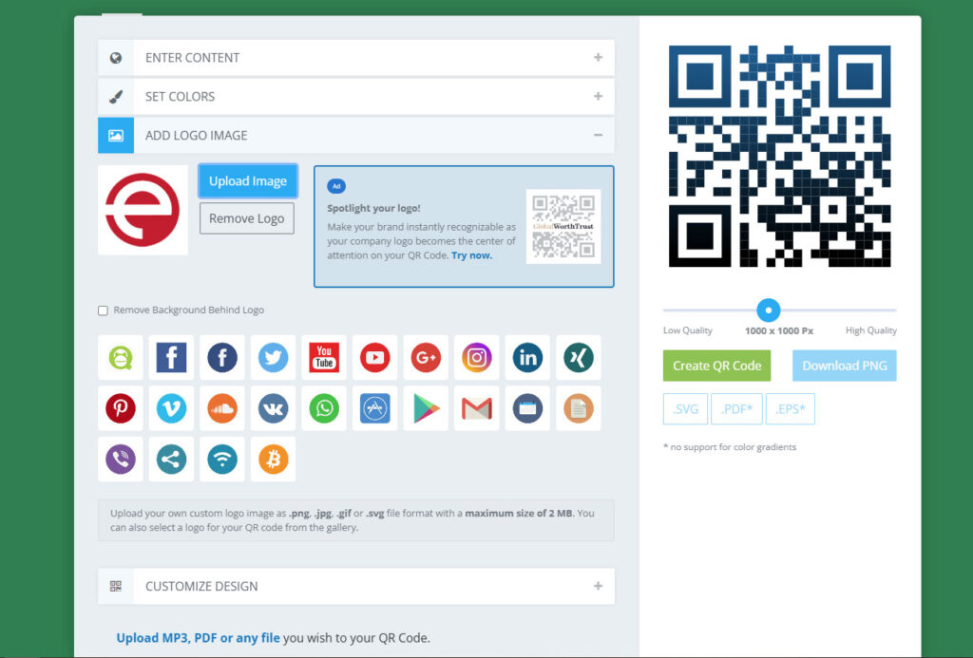The image size is (973, 658).
Task: Choose the Instagram logo
Action: [x=477, y=357]
